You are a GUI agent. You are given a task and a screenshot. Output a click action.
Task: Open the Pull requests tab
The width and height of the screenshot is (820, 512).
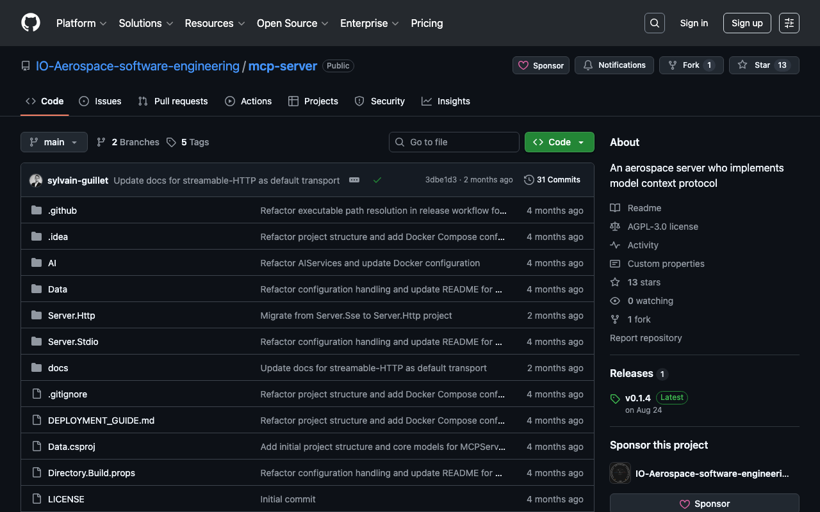coord(173,101)
